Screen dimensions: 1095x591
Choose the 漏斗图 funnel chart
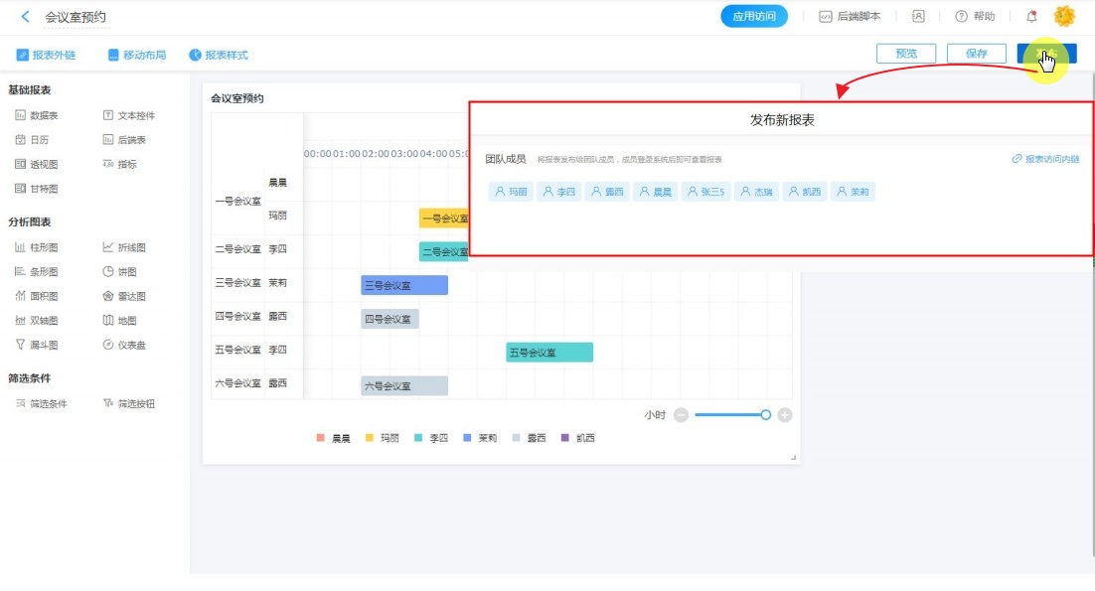(37, 345)
